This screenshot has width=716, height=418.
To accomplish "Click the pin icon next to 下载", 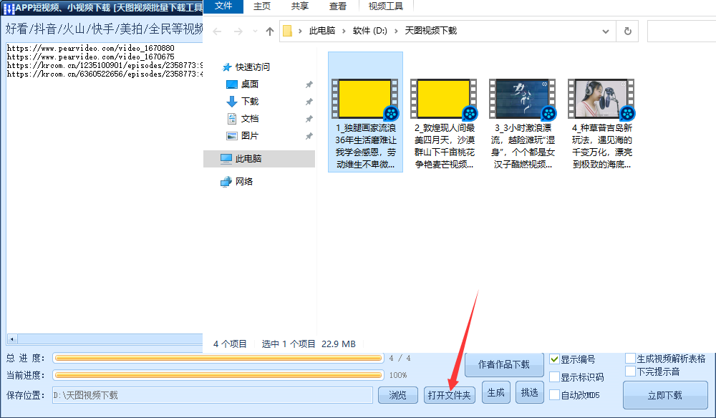I will (x=309, y=102).
